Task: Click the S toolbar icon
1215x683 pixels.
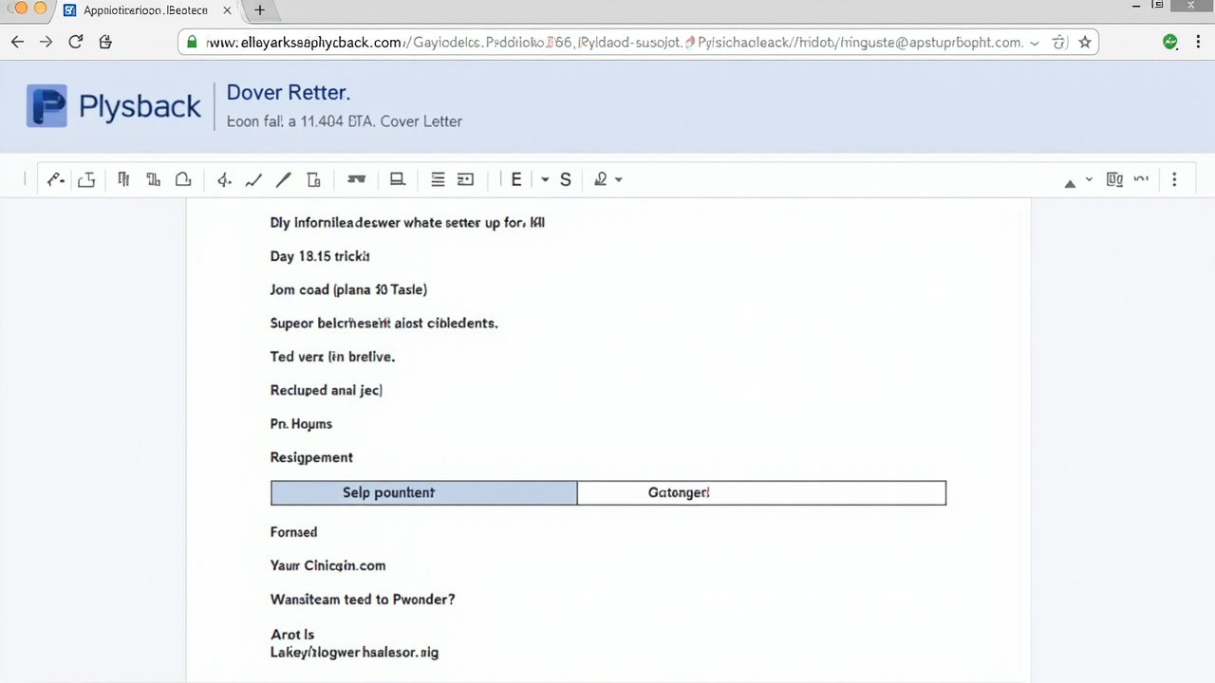Action: (566, 179)
